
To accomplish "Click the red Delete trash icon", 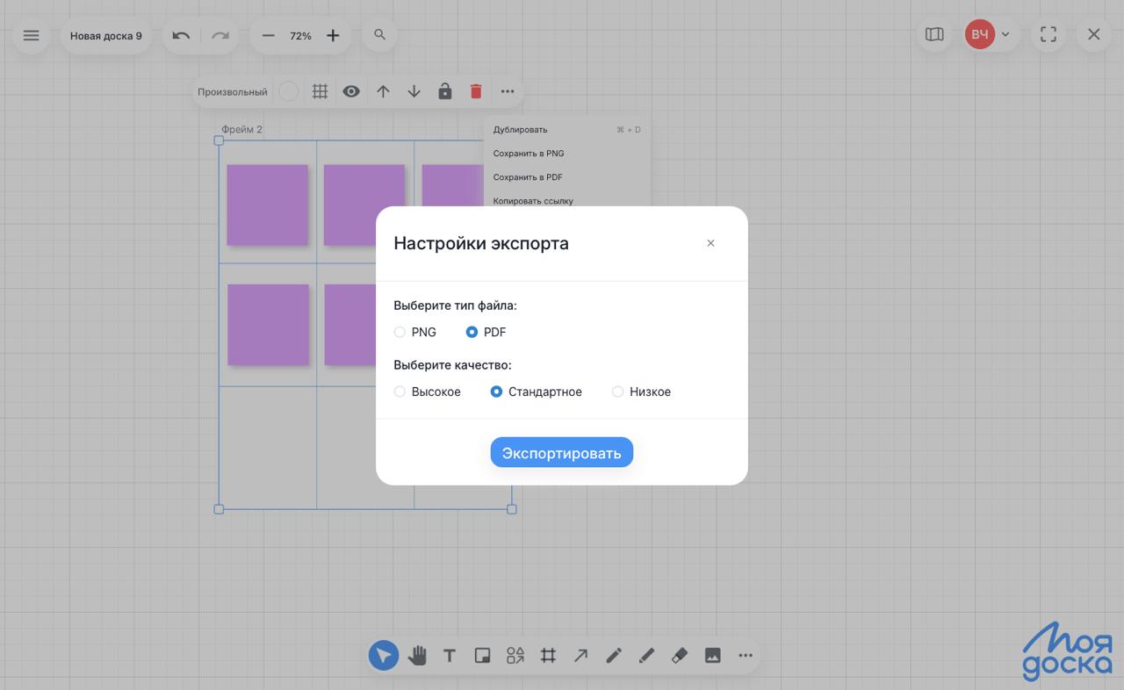I will pos(476,91).
